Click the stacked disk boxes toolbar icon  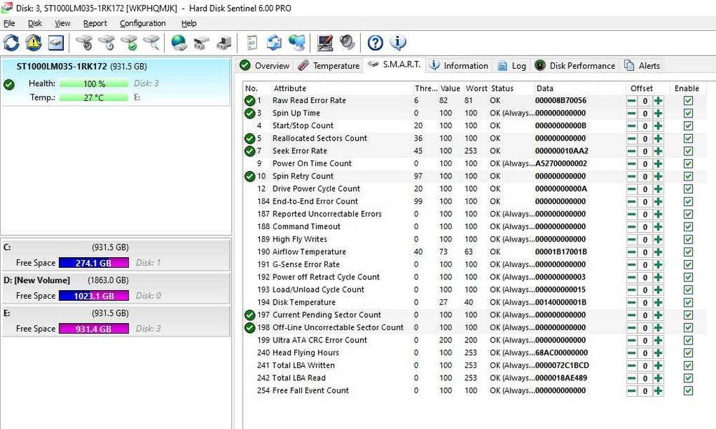(201, 43)
